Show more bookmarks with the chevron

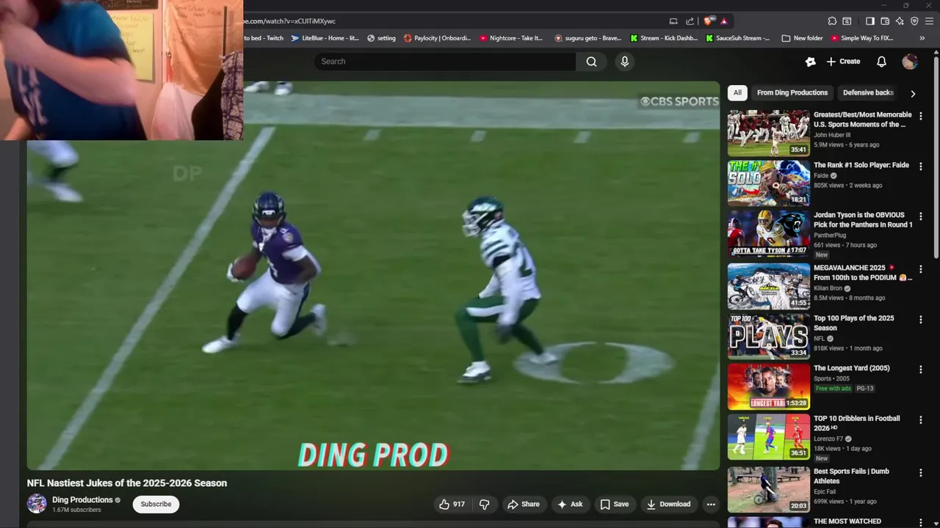[x=922, y=38]
